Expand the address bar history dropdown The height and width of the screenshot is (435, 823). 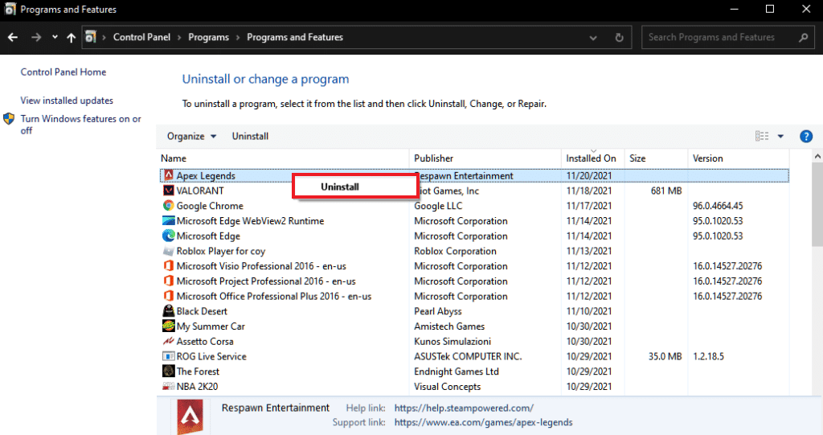pos(593,38)
